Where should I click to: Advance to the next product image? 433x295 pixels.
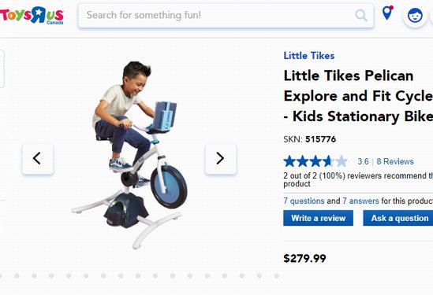pos(221,159)
